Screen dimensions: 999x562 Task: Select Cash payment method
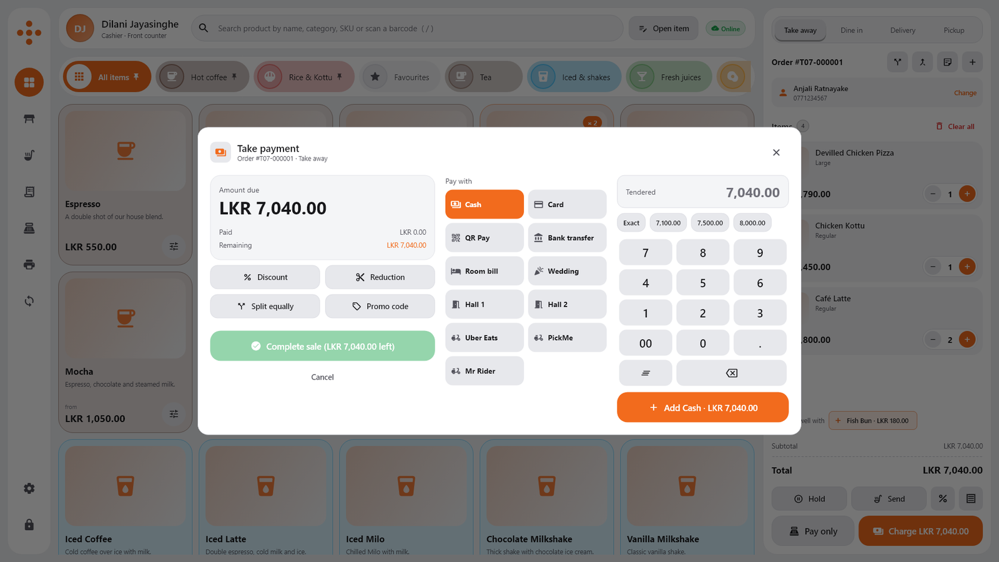point(485,204)
